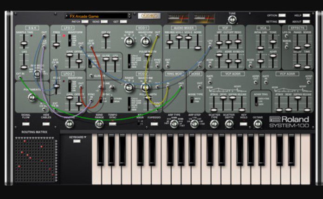Screen dimensions: 323x199
Task: Click the Effects PHASER slider
Action: tap(297, 48)
